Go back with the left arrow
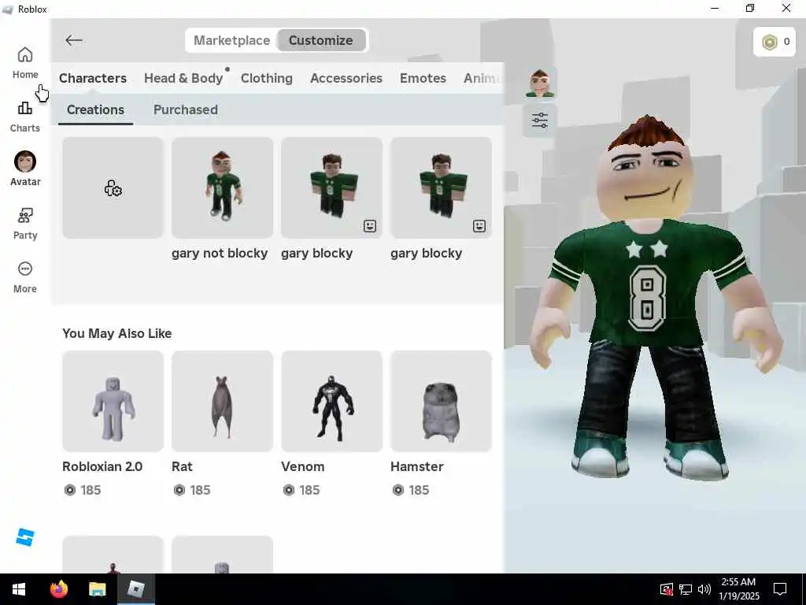The image size is (806, 605). (x=73, y=40)
